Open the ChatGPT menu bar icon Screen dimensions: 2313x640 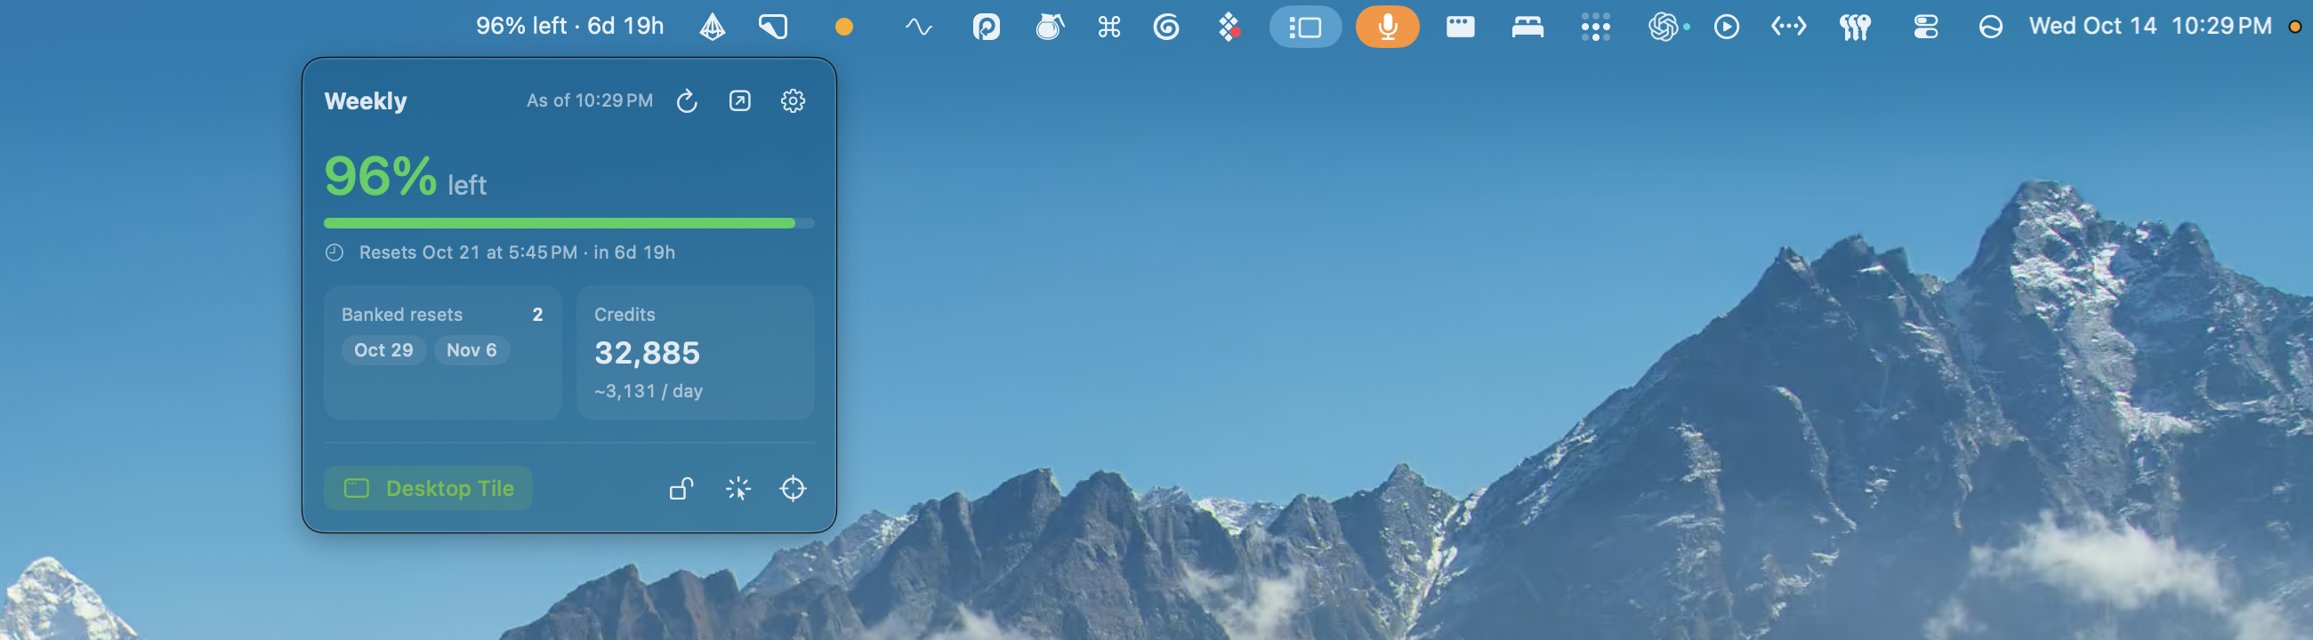pos(1664,27)
